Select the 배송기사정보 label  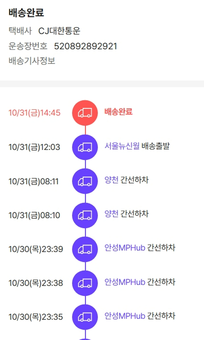coord(32,61)
